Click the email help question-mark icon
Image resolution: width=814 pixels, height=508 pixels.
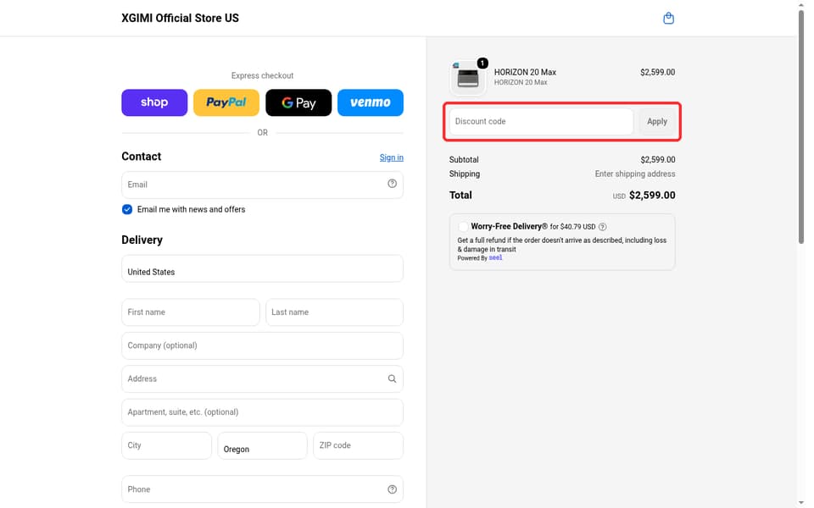point(392,184)
